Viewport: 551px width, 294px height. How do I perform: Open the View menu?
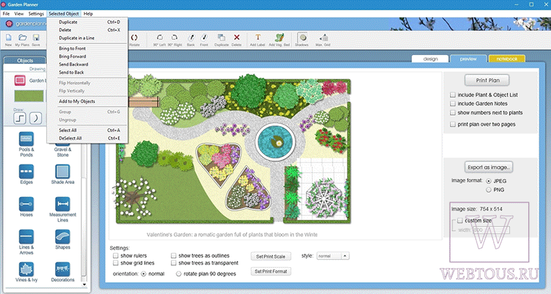[x=19, y=14]
